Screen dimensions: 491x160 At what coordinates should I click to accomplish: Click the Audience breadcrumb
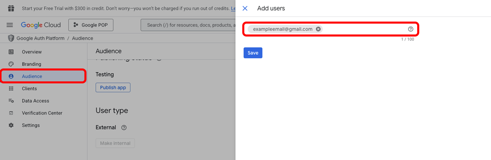point(82,38)
